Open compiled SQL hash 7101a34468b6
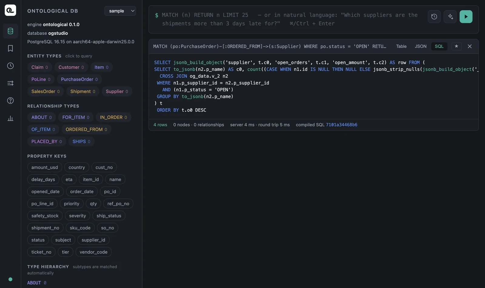 (x=341, y=125)
